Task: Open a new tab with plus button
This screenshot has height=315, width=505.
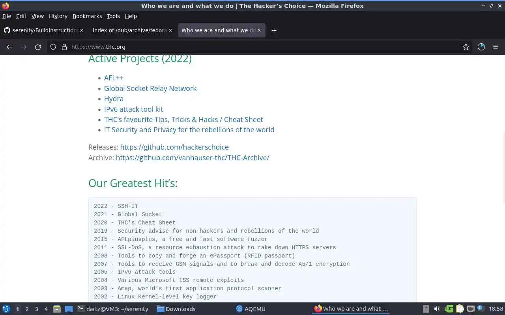Action: click(x=274, y=30)
